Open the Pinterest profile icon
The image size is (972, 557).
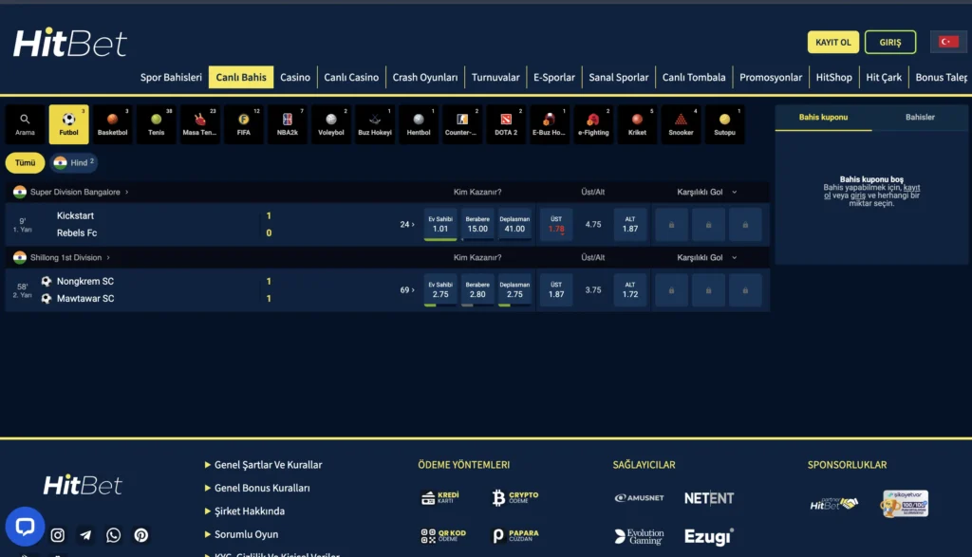pyautogui.click(x=141, y=534)
